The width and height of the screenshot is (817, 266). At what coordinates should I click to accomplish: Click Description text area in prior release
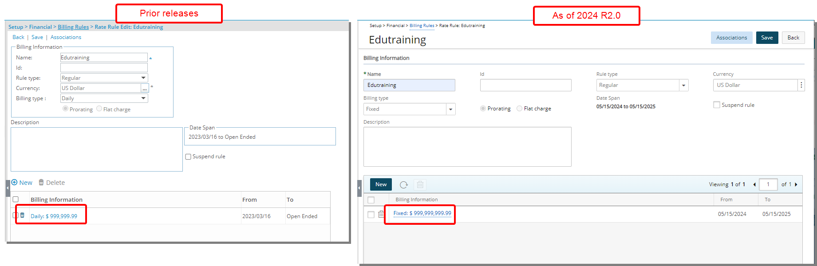[97, 149]
